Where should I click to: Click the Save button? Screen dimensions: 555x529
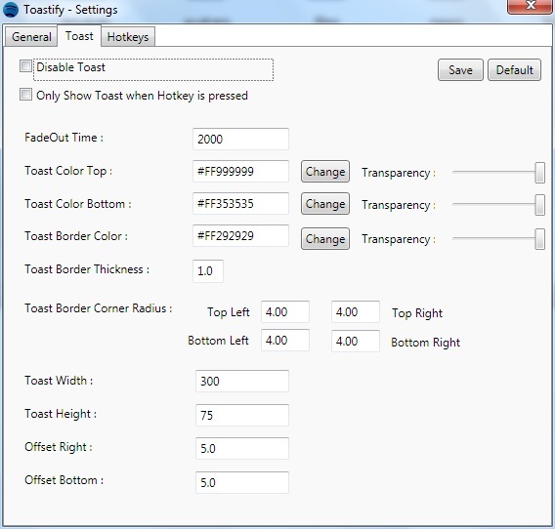tap(460, 70)
